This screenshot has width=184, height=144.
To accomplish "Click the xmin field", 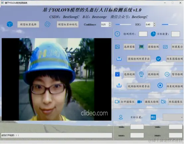I will (137, 127).
